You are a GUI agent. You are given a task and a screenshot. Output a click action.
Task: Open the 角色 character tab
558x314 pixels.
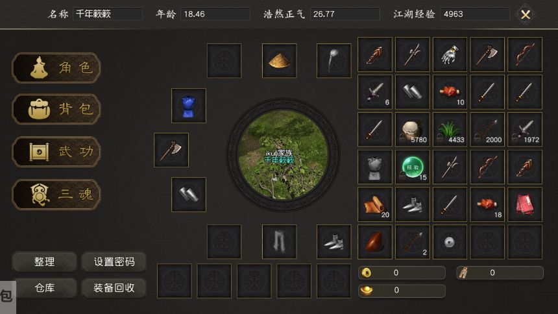pos(56,67)
